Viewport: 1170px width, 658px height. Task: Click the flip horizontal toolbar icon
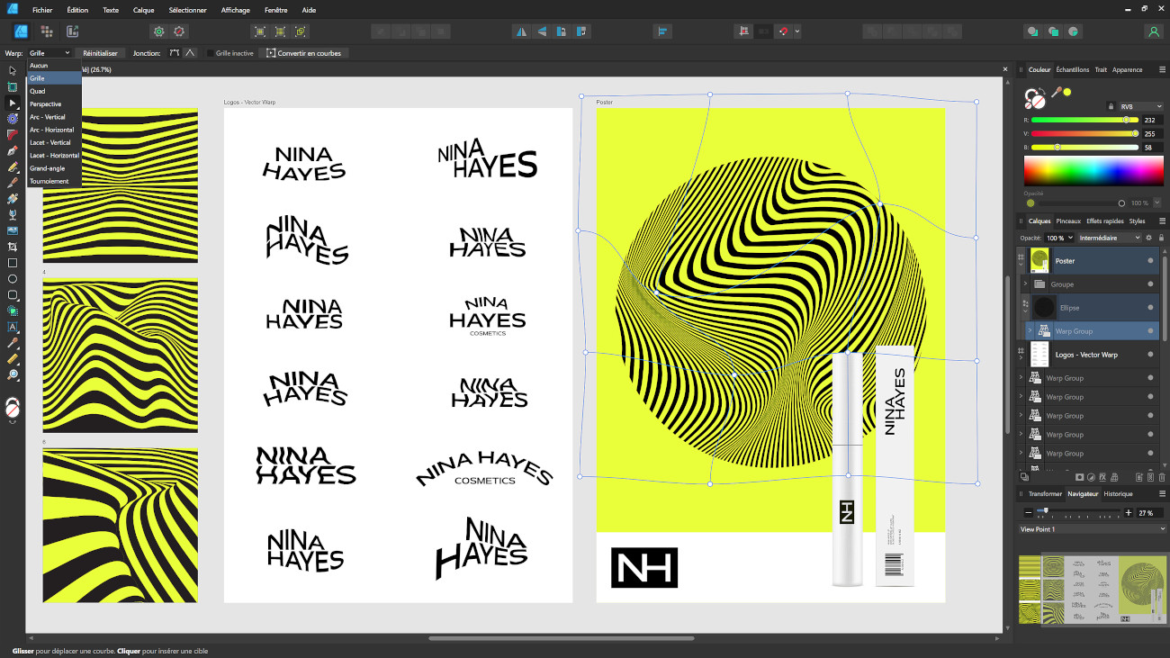pos(521,32)
